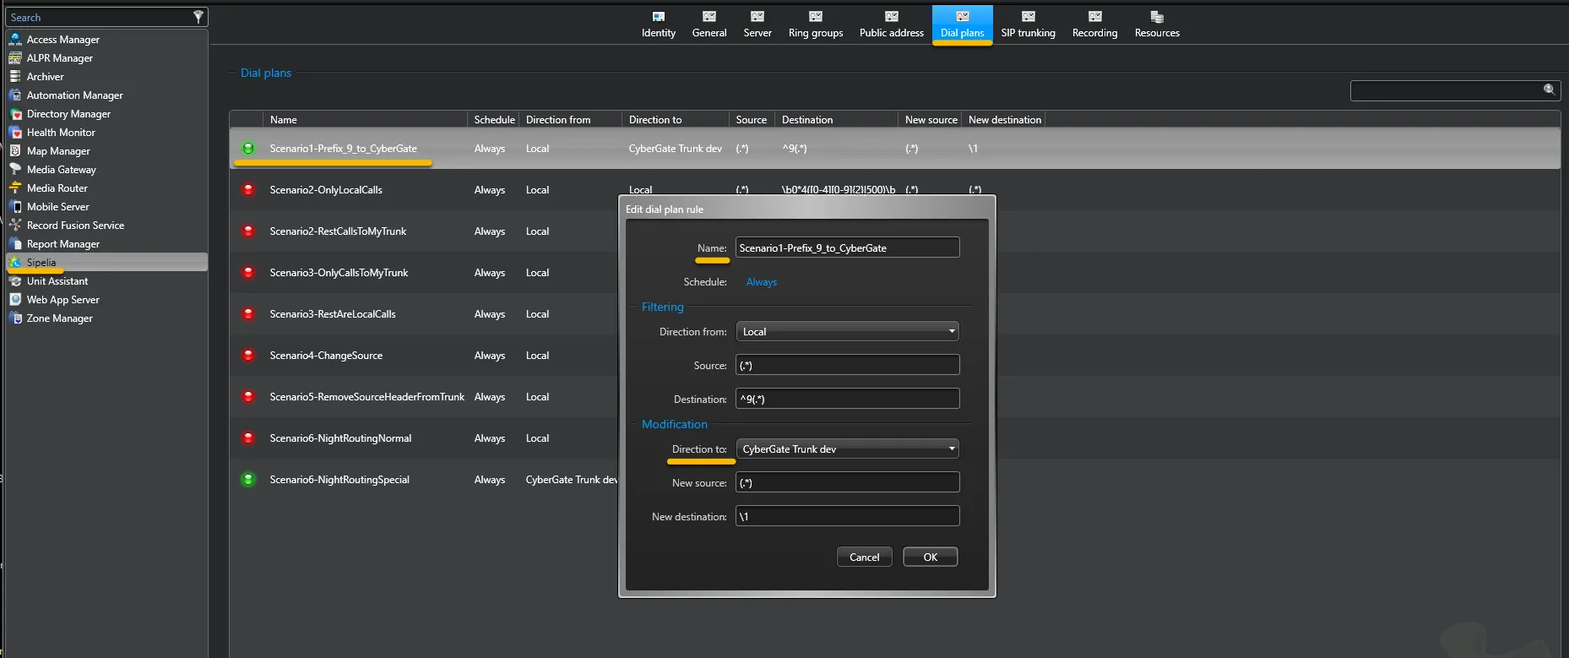Image resolution: width=1569 pixels, height=658 pixels.
Task: Toggle the status light of Scenario1-Prefix_9_to_CyberGate
Action: 248,148
